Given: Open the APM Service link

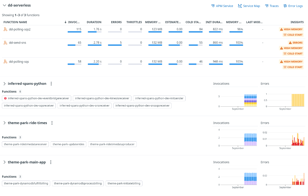Looking at the screenshot, I should pyautogui.click(x=222, y=6).
